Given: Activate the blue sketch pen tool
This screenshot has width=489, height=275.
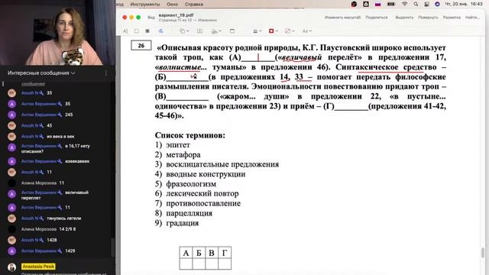Looking at the screenshot, I should (x=160, y=31).
